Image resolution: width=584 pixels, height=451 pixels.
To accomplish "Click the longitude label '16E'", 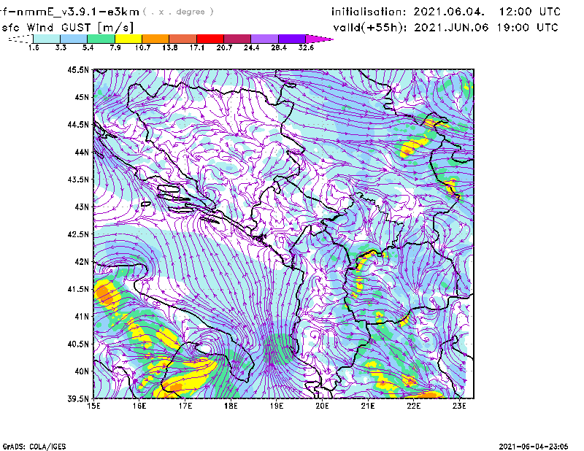I will pyautogui.click(x=139, y=406).
